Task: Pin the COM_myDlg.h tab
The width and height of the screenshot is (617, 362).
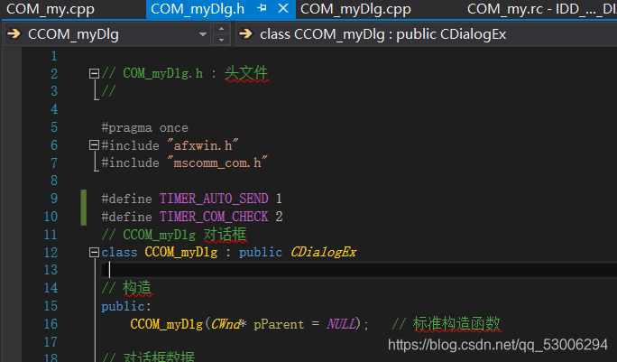Action: pos(262,8)
